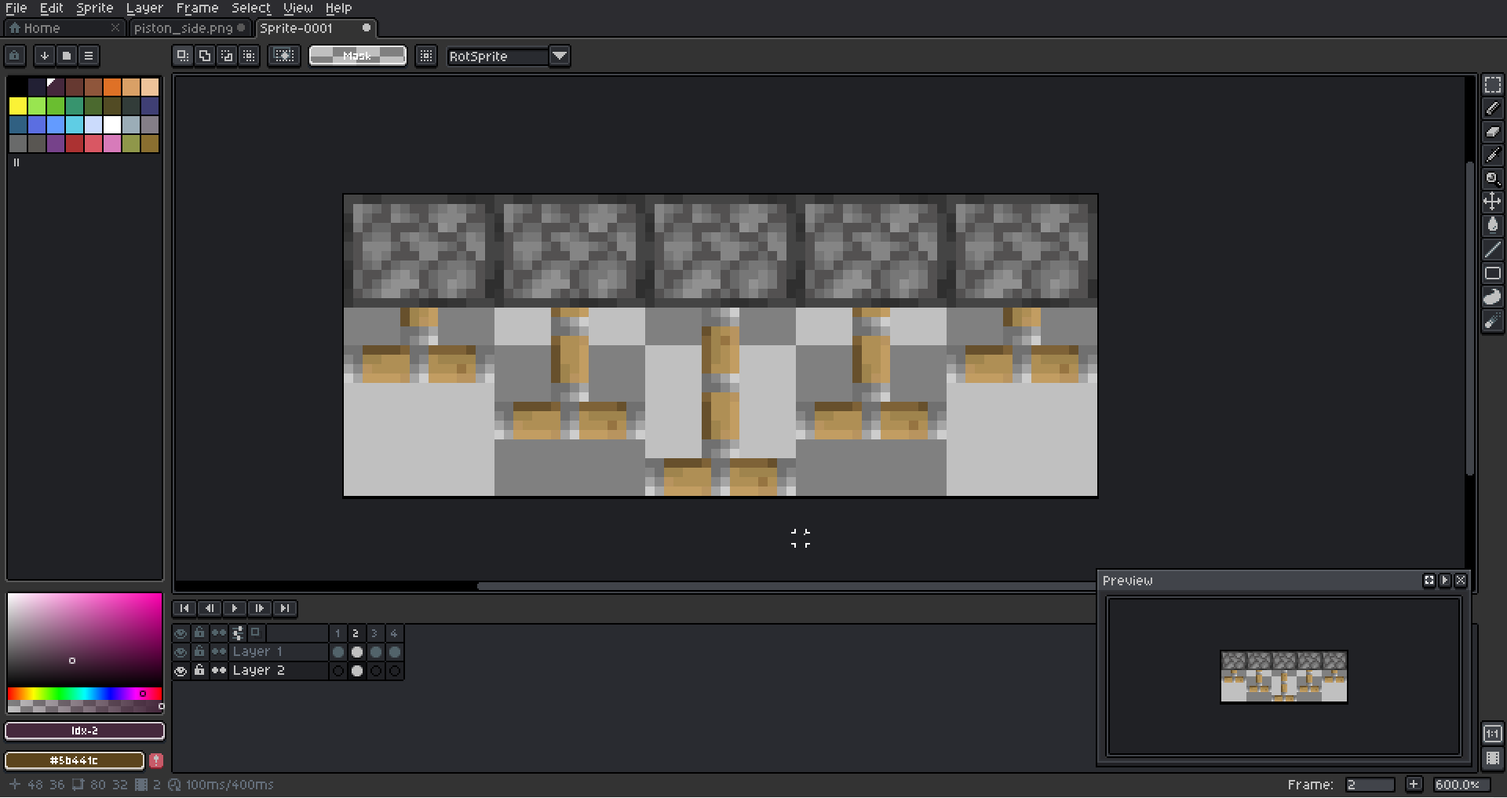Click the timeline settings sliders icon
Screen dimensions: 1507x798
(x=238, y=632)
